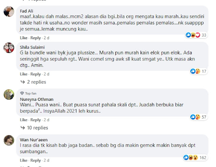The width and height of the screenshot is (216, 167).
Task: View the 162 reactions on Wan Nur'aeen's comment
Action: pyautogui.click(x=195, y=158)
